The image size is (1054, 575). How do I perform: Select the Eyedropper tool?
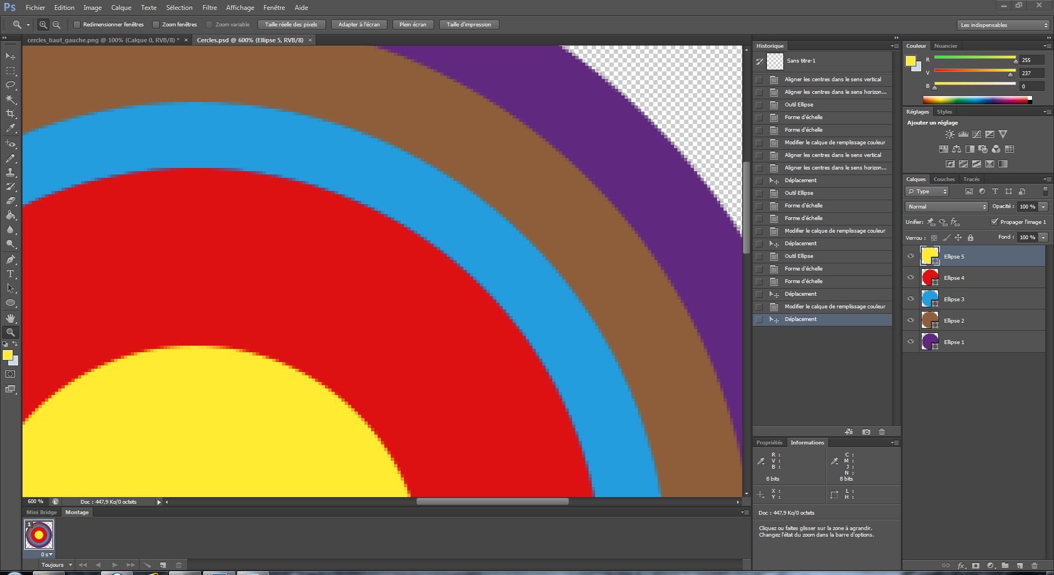pyautogui.click(x=10, y=128)
